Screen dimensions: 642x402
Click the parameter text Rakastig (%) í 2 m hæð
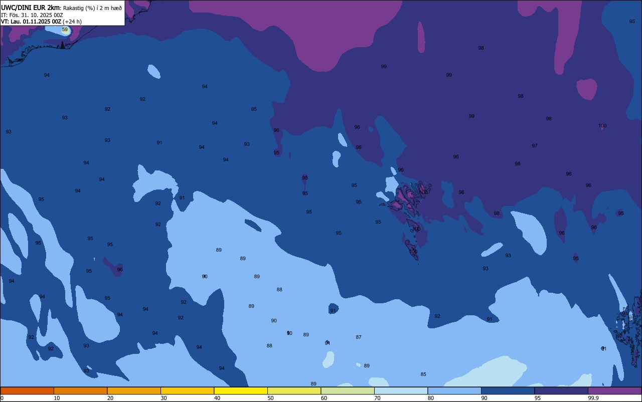click(x=92, y=8)
